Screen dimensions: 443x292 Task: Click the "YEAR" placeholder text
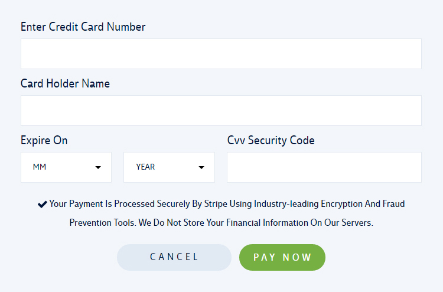coord(145,167)
